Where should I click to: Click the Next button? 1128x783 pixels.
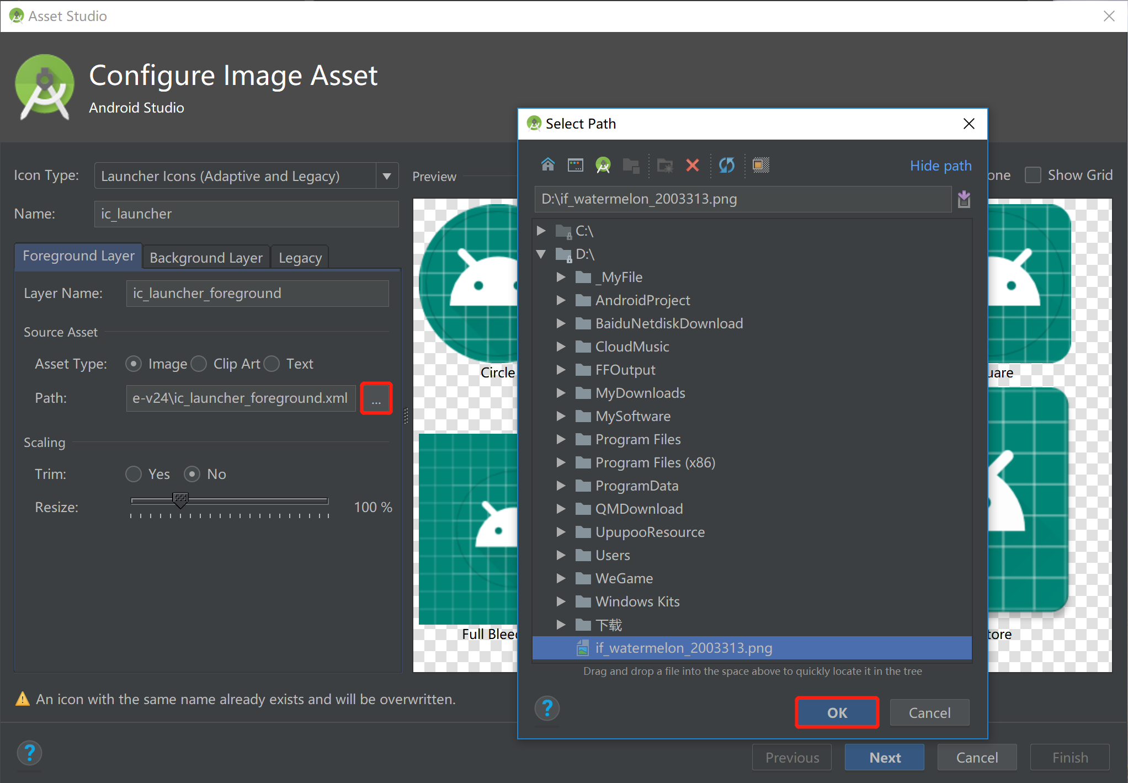tap(885, 758)
